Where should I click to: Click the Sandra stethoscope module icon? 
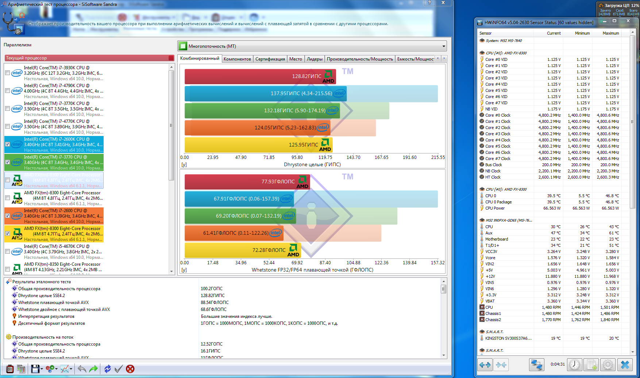tap(13, 23)
